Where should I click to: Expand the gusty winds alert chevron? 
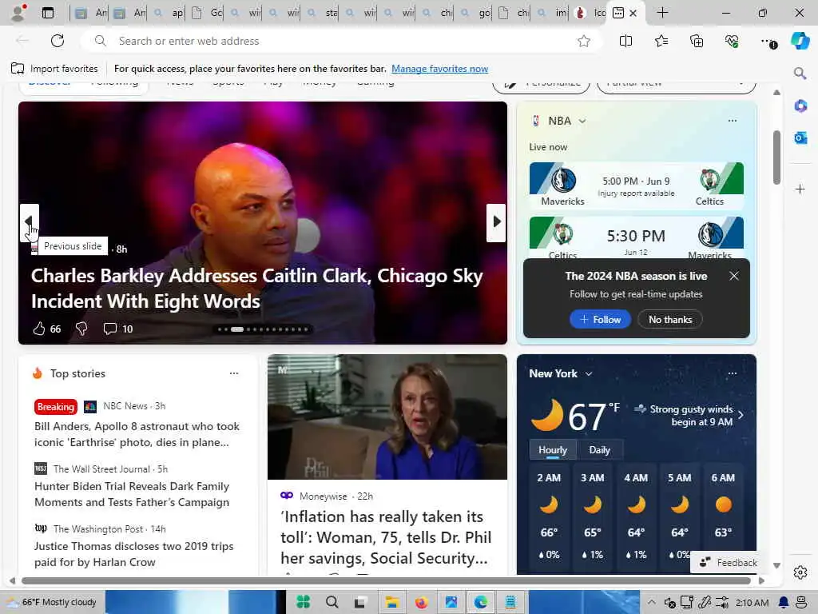pyautogui.click(x=741, y=415)
